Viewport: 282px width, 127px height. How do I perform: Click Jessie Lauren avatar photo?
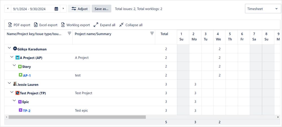15,84
